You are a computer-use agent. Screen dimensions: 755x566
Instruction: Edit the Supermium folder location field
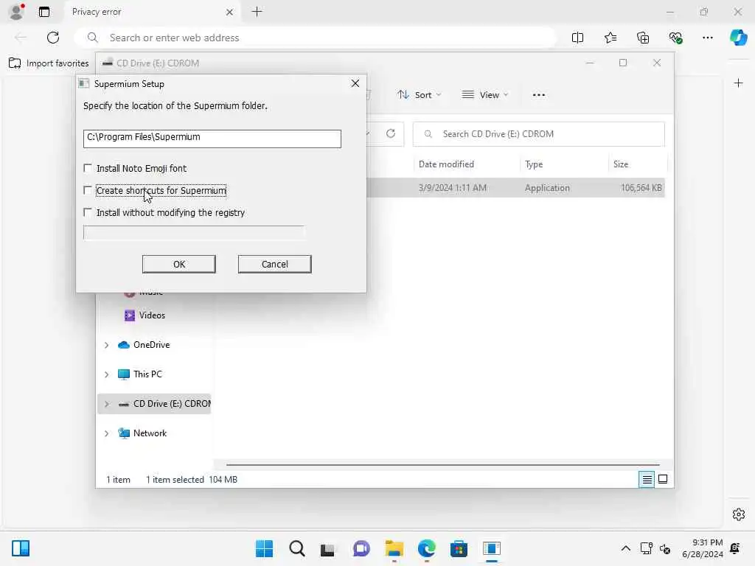point(212,139)
